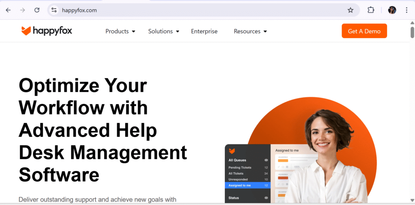Expand the Resources dropdown menu
Image resolution: width=415 pixels, height=205 pixels.
[x=250, y=31]
